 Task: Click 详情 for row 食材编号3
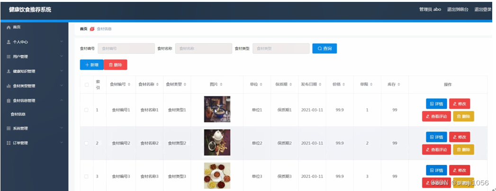coord(436,170)
